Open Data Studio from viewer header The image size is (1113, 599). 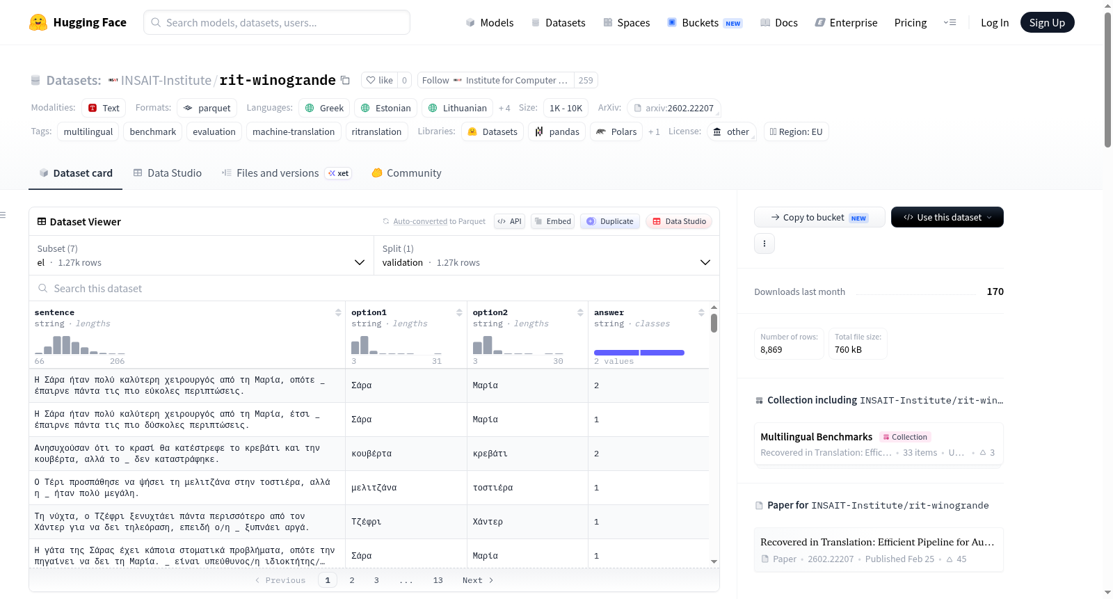(x=678, y=221)
